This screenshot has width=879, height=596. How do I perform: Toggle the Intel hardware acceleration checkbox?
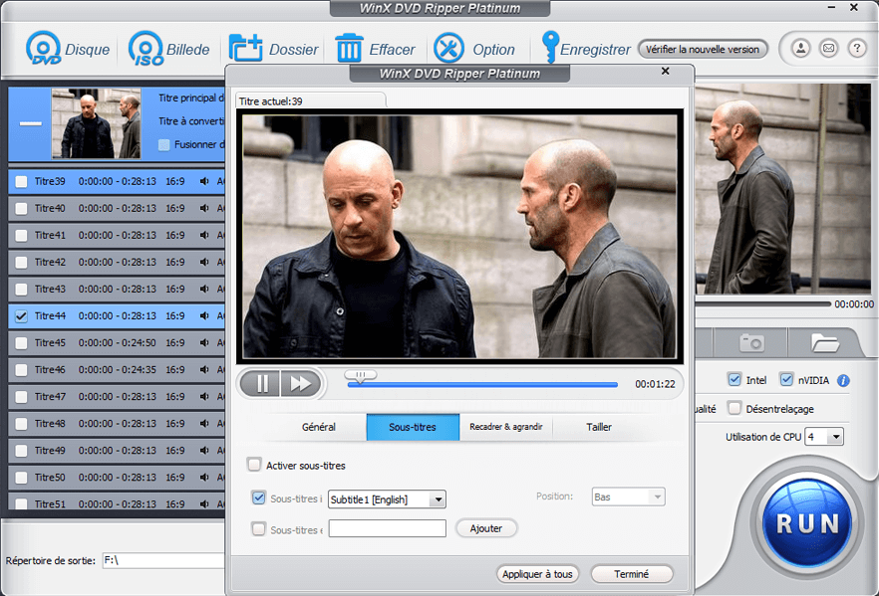tap(733, 379)
